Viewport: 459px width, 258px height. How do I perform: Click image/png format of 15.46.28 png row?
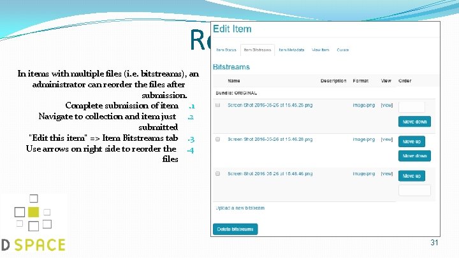point(363,140)
